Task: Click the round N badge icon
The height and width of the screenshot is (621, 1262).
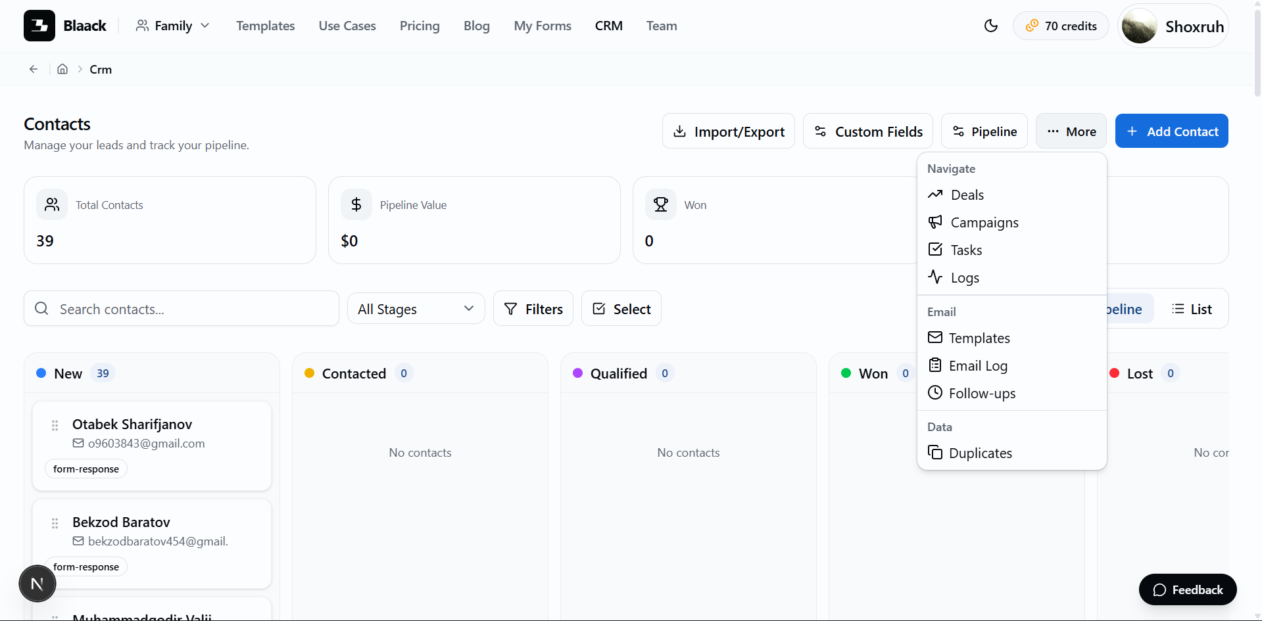Action: tap(37, 584)
